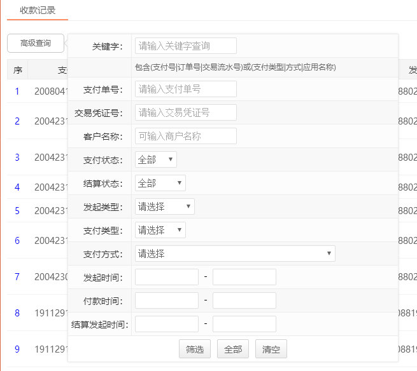Open the 发起类型 dropdown
Screen dimensions: 417x371
[164, 206]
